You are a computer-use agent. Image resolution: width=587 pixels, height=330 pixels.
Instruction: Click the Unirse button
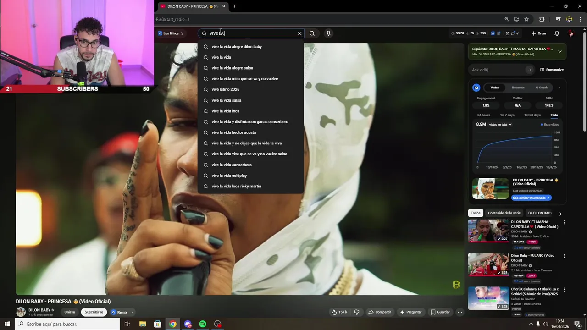[70, 312]
